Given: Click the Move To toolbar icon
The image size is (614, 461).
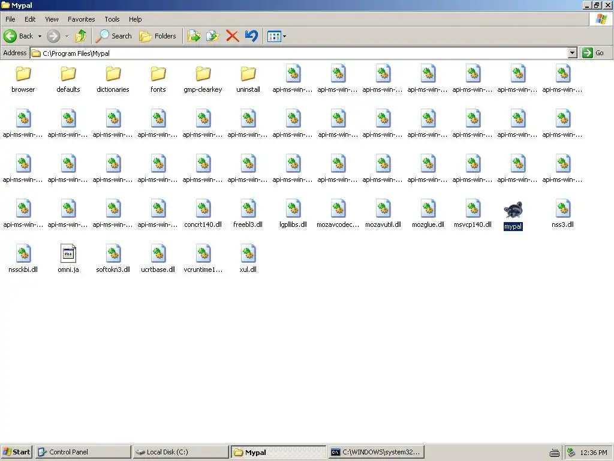Looking at the screenshot, I should point(194,36).
